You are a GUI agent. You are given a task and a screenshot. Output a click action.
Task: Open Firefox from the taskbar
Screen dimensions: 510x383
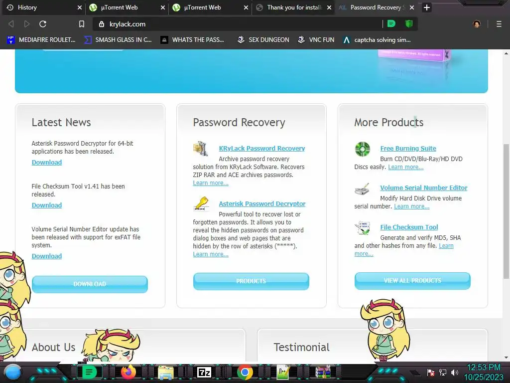[128, 372]
